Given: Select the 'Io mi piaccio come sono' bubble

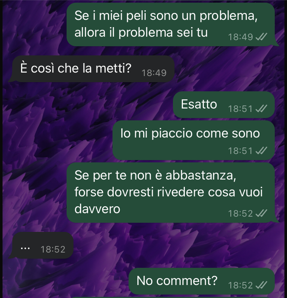Looking at the screenshot, I should 194,140.
